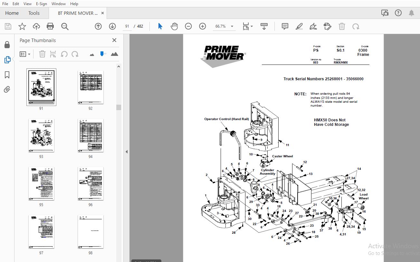
Task: Rotate pages counterclockwise in thumbnails panel
Action: point(64,54)
